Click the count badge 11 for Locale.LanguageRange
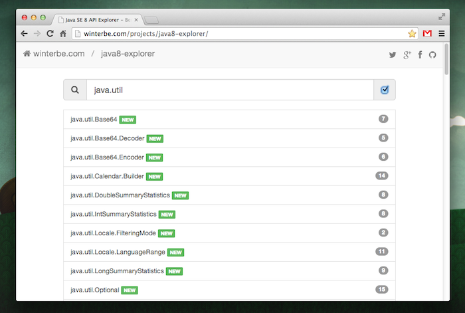The image size is (465, 313). click(x=382, y=252)
